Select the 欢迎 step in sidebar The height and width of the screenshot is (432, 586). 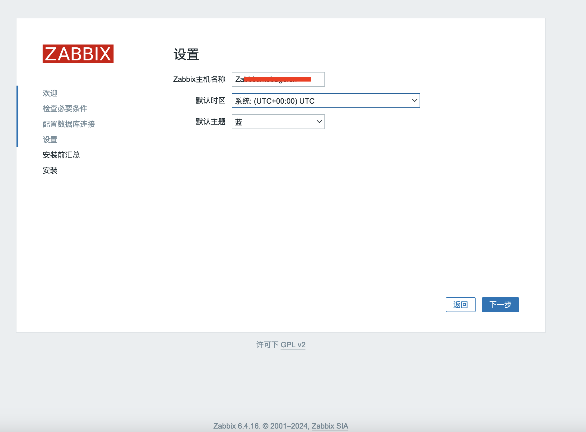tap(50, 93)
